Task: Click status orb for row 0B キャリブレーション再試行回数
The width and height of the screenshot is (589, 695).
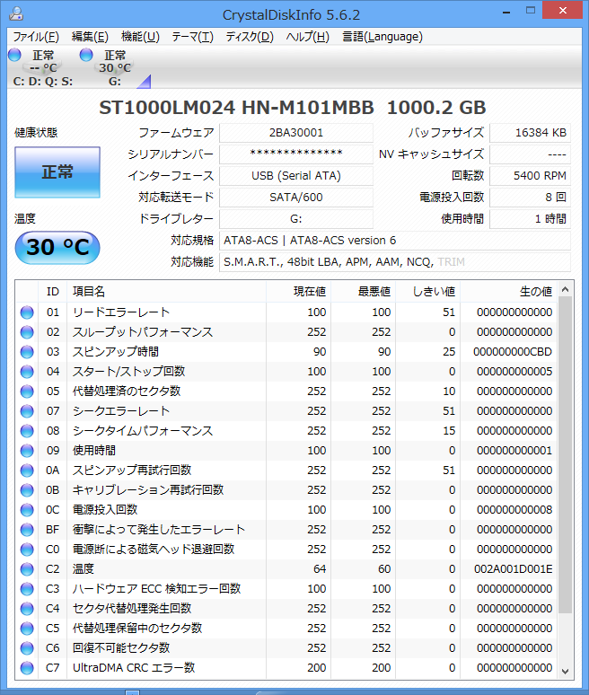Action: pos(27,489)
